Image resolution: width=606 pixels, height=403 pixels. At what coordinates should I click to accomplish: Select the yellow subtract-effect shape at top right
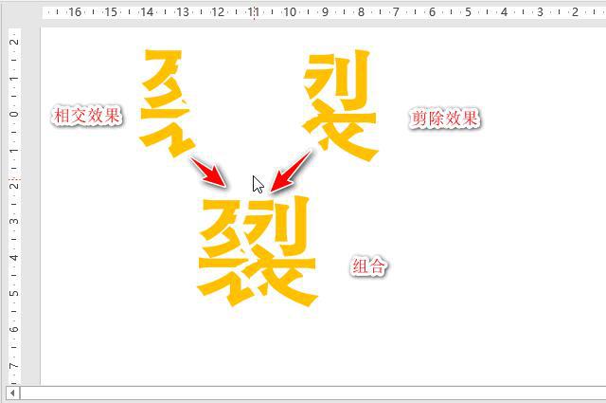(339, 104)
